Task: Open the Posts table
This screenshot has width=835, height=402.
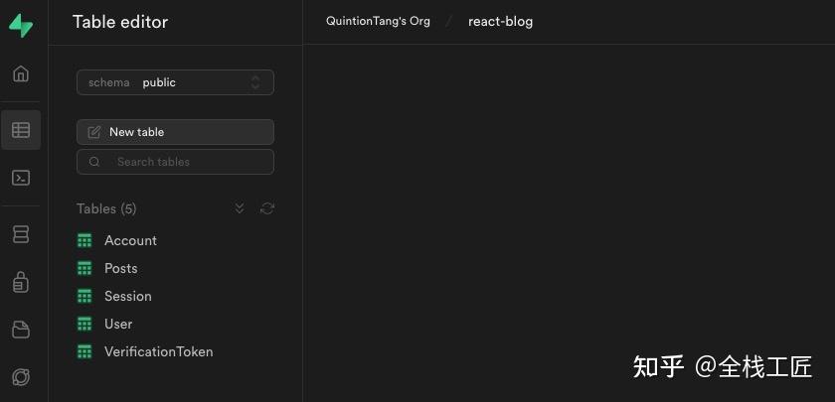Action: pyautogui.click(x=120, y=268)
